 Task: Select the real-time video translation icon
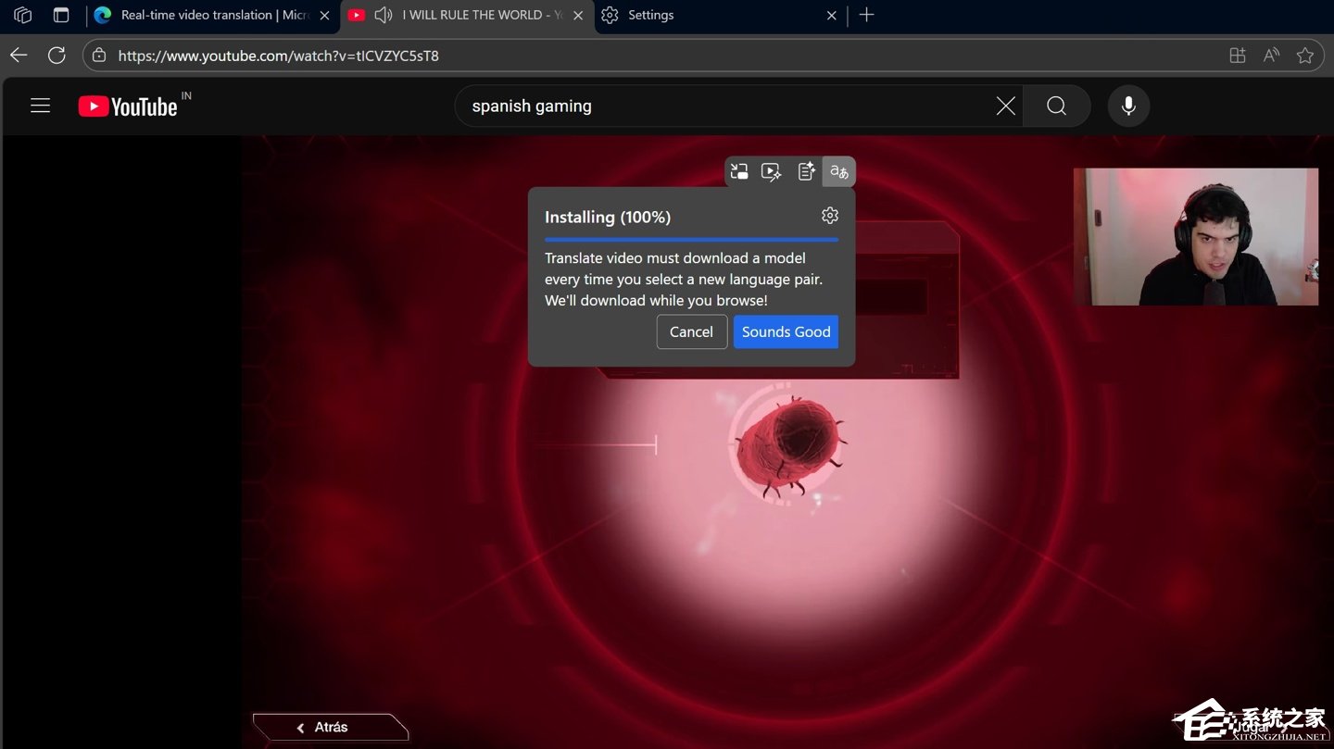pos(838,171)
